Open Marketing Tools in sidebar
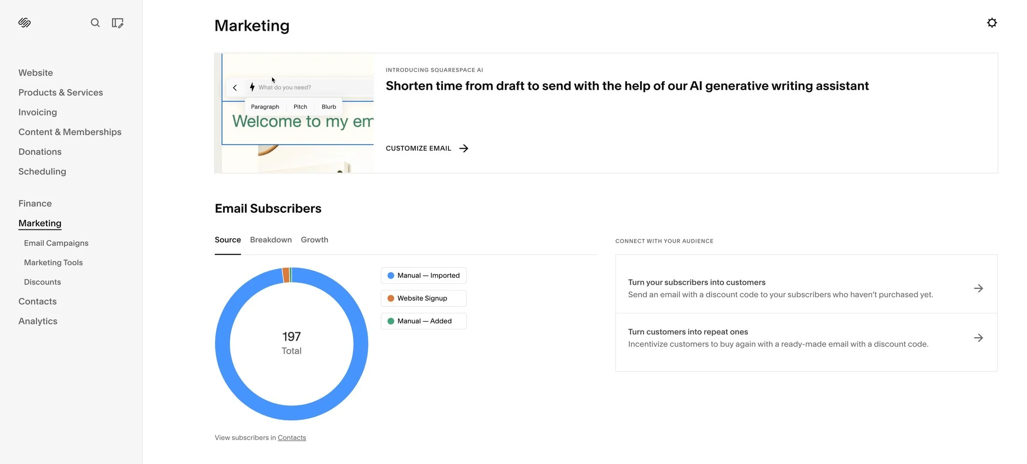 click(x=53, y=262)
